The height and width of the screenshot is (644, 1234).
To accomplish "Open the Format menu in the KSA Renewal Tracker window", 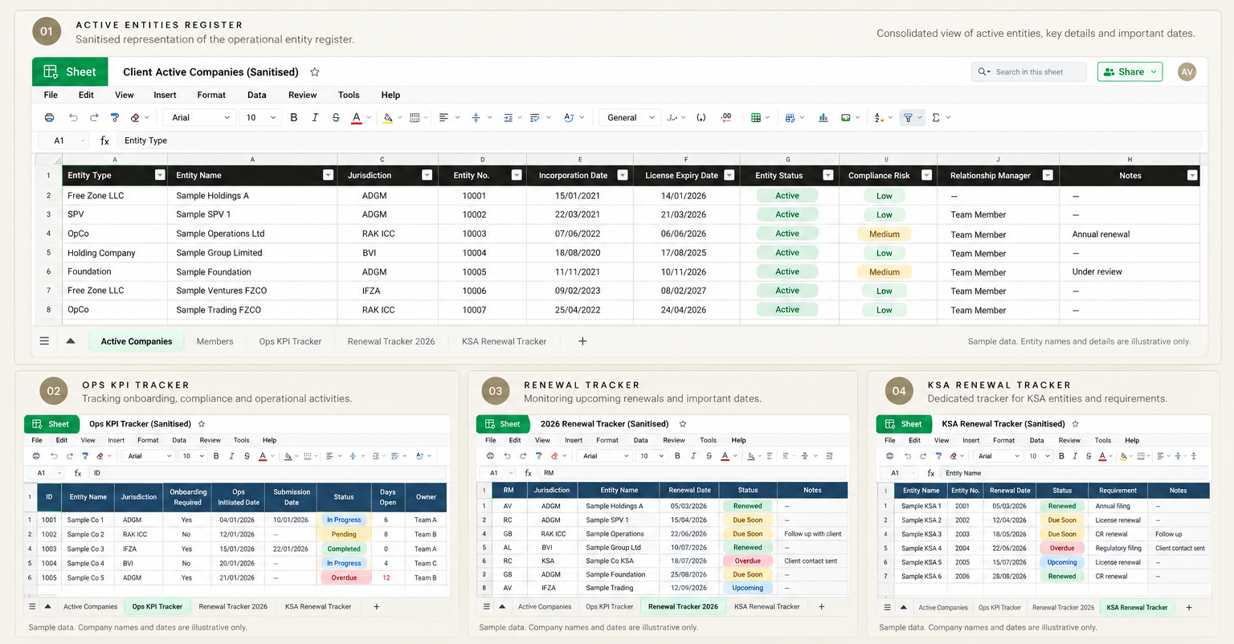I will [1003, 440].
